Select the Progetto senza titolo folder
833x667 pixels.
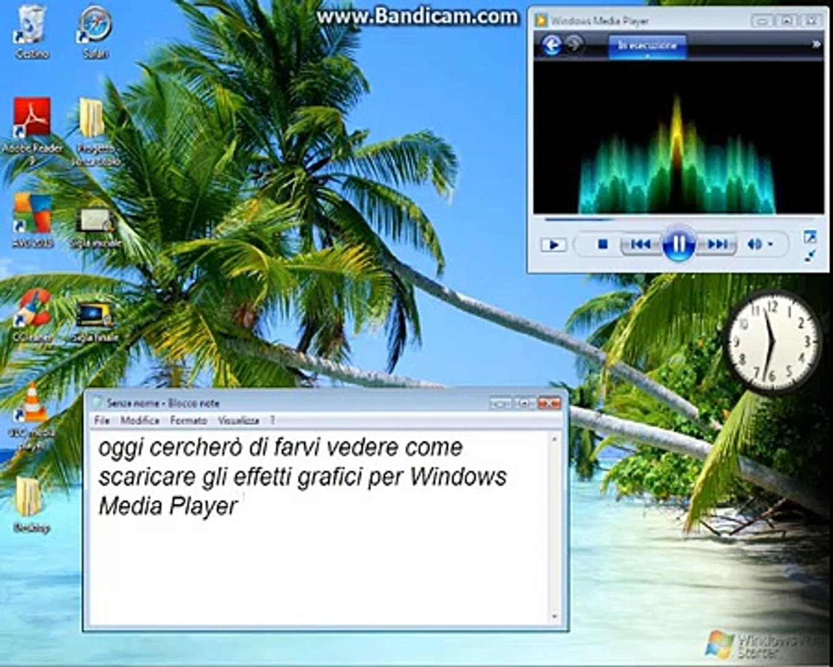[94, 132]
